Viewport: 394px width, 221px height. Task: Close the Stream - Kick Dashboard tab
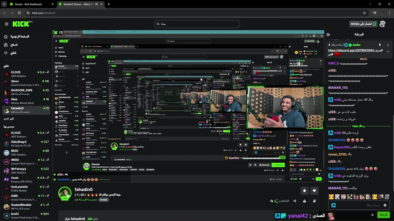click(x=52, y=4)
